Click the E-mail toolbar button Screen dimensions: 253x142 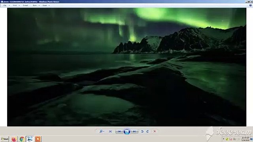[x=25, y=6]
